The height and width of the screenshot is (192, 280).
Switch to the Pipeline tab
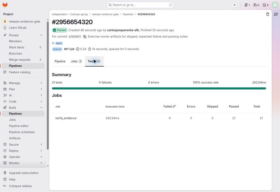60,61
